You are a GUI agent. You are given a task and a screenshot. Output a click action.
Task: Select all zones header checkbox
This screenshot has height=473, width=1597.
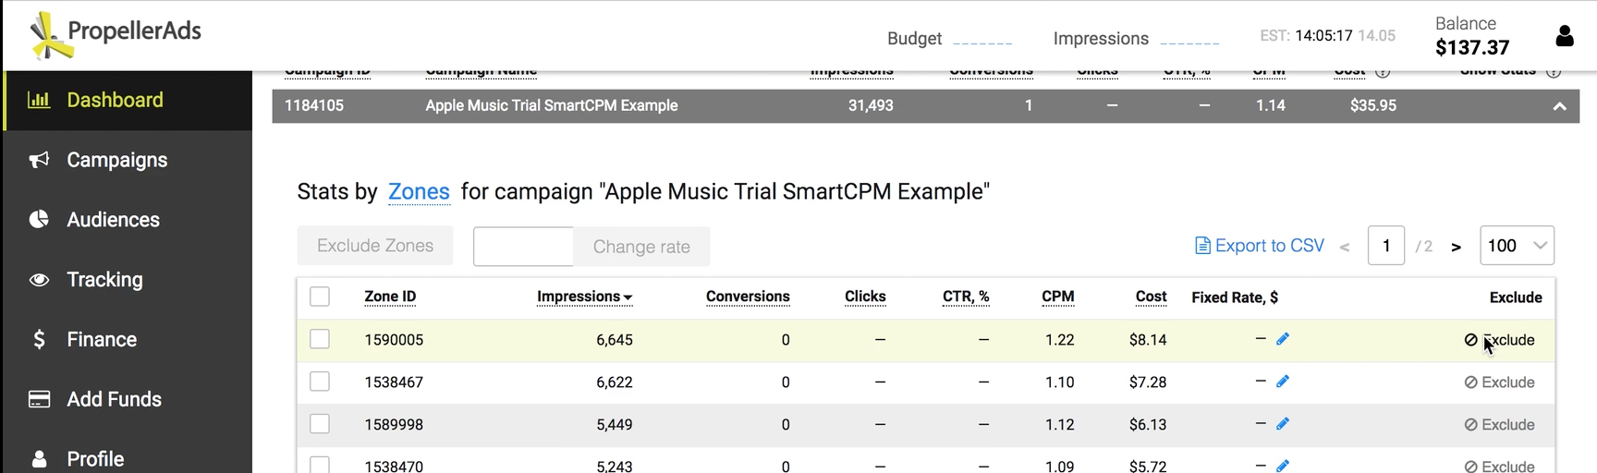point(320,297)
